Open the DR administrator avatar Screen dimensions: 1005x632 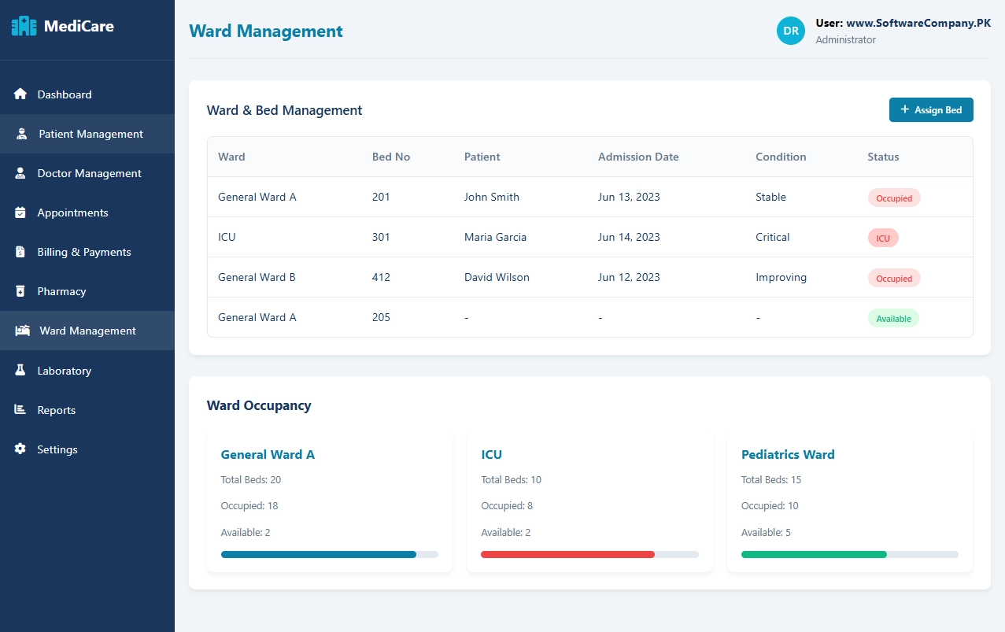(x=790, y=30)
